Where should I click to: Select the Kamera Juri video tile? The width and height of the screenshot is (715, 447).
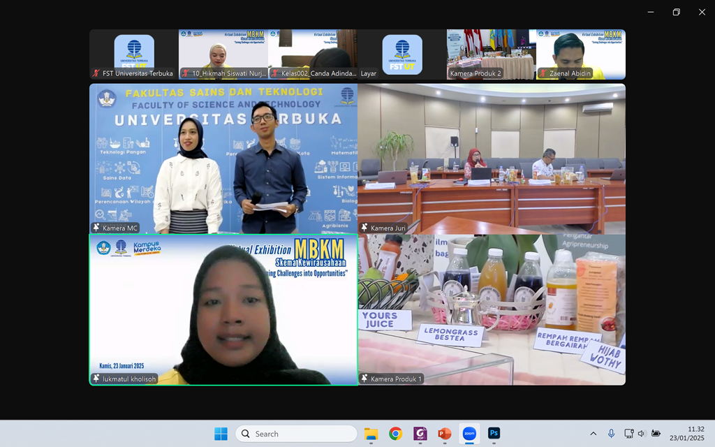(492, 159)
